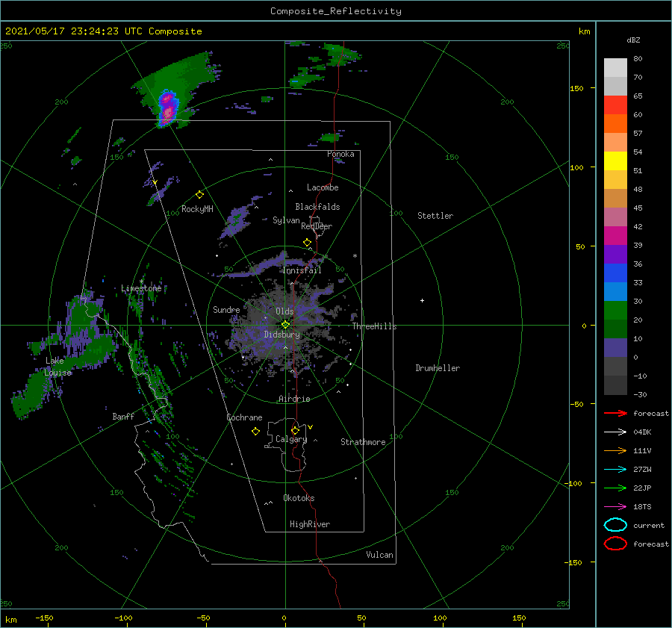Image resolution: width=672 pixels, height=628 pixels.
Task: Click the red forecast oval symbol
Action: click(615, 544)
